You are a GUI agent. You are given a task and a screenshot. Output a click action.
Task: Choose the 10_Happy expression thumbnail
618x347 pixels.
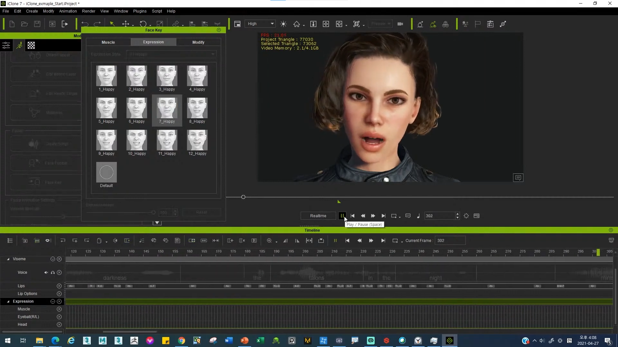coord(136,140)
